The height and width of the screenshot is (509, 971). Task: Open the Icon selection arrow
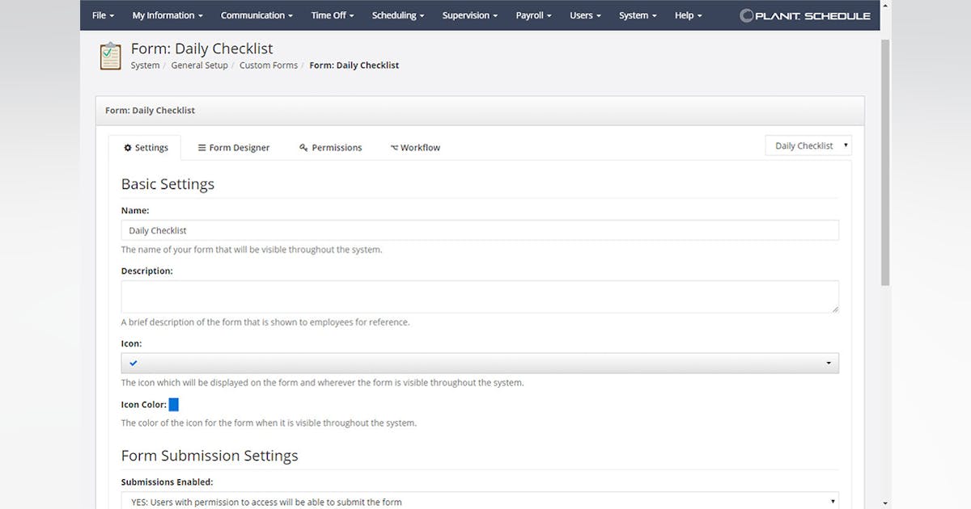coord(829,363)
